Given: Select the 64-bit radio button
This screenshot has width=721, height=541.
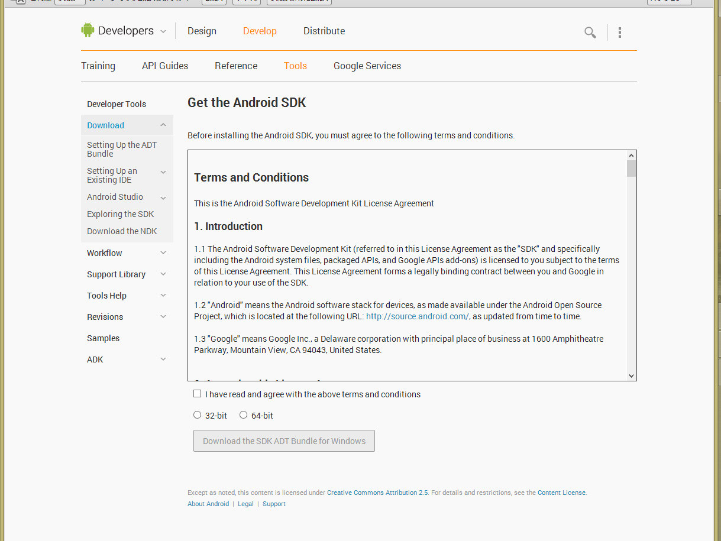Looking at the screenshot, I should click(243, 415).
